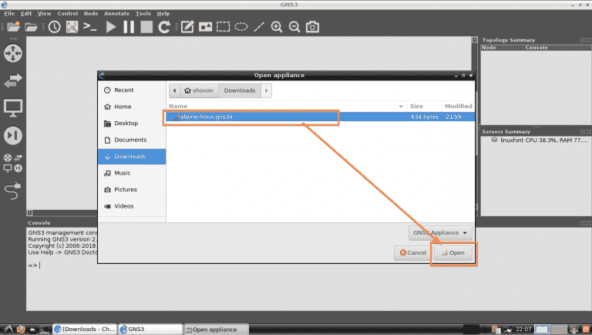Switch to Open appliance taskbar entry
Viewport: 592px width, 335px height.
click(216, 330)
